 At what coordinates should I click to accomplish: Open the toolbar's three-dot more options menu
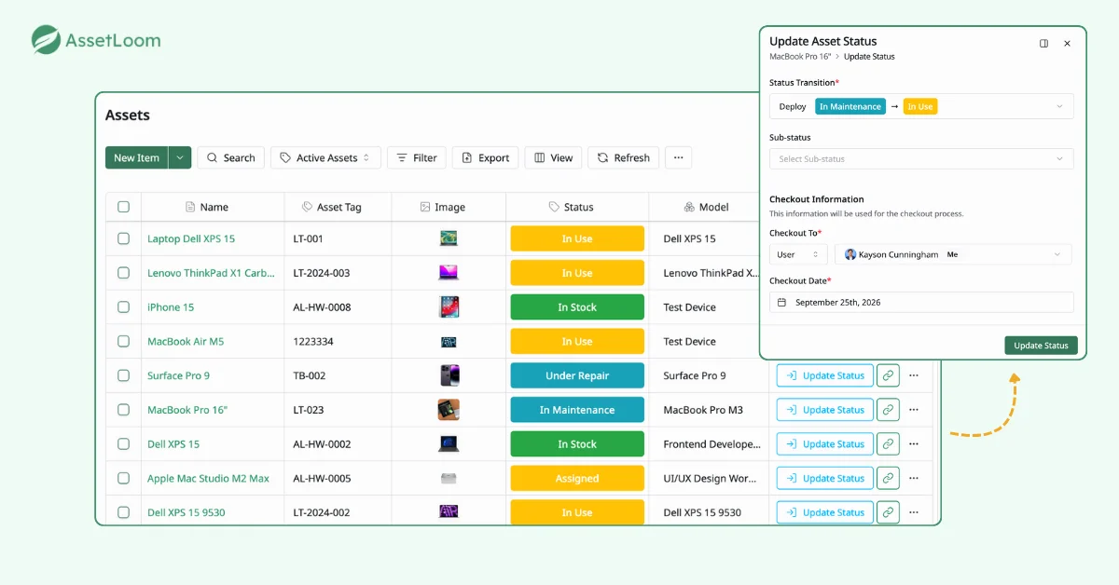tap(678, 157)
